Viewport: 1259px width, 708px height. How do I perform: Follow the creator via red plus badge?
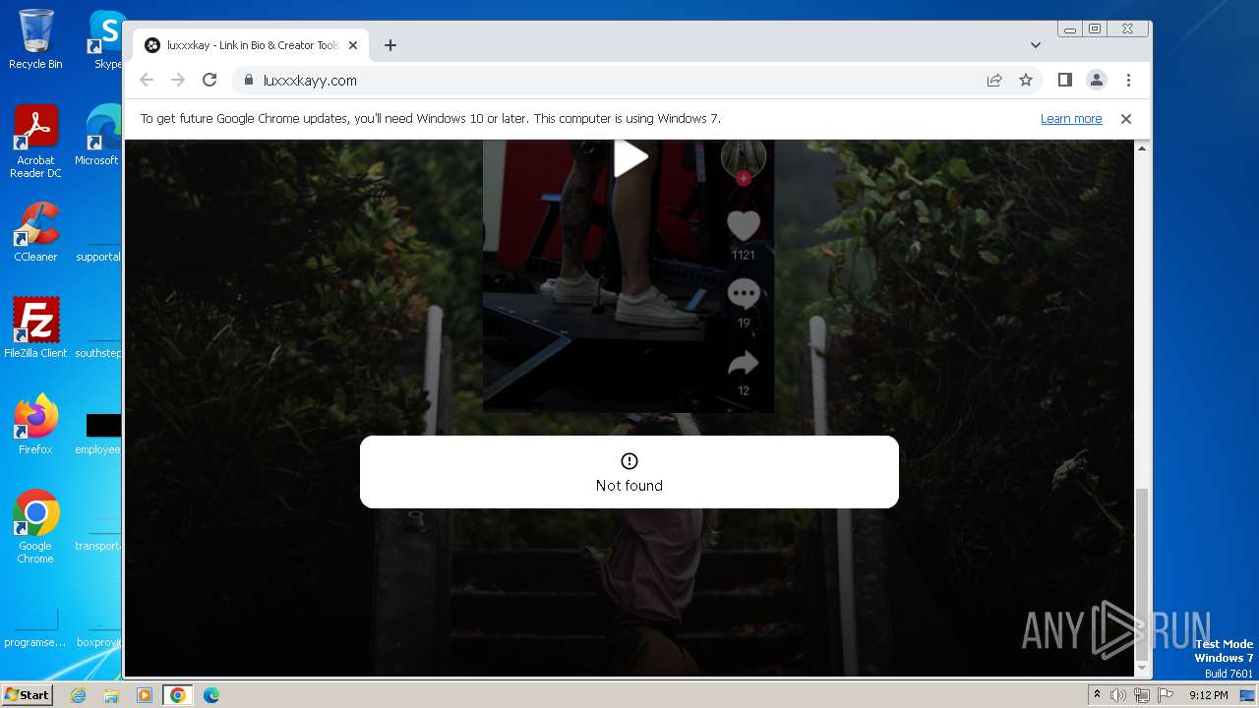pos(744,178)
